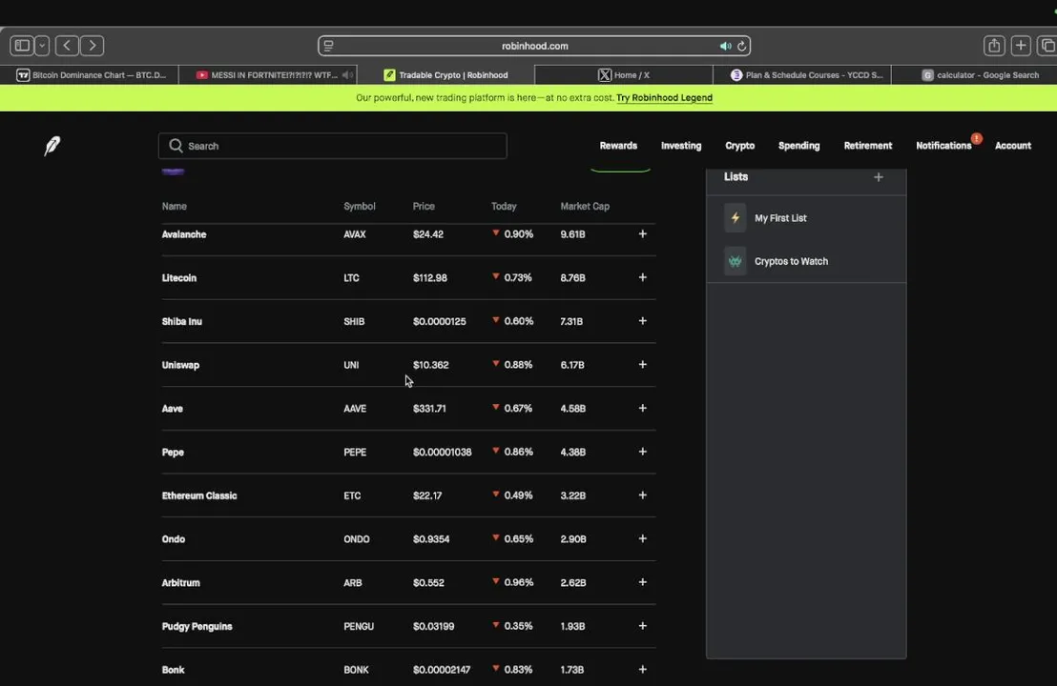Select the Tradable Crypto Robinhood tab
Viewport: 1057px width, 686px height.
[x=446, y=74]
